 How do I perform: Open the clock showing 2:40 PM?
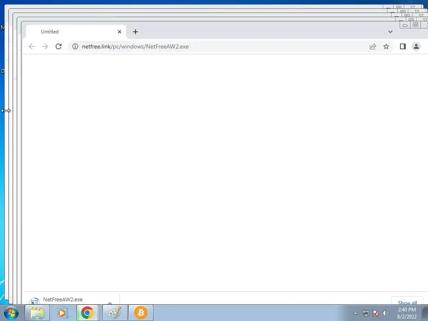pos(407,313)
